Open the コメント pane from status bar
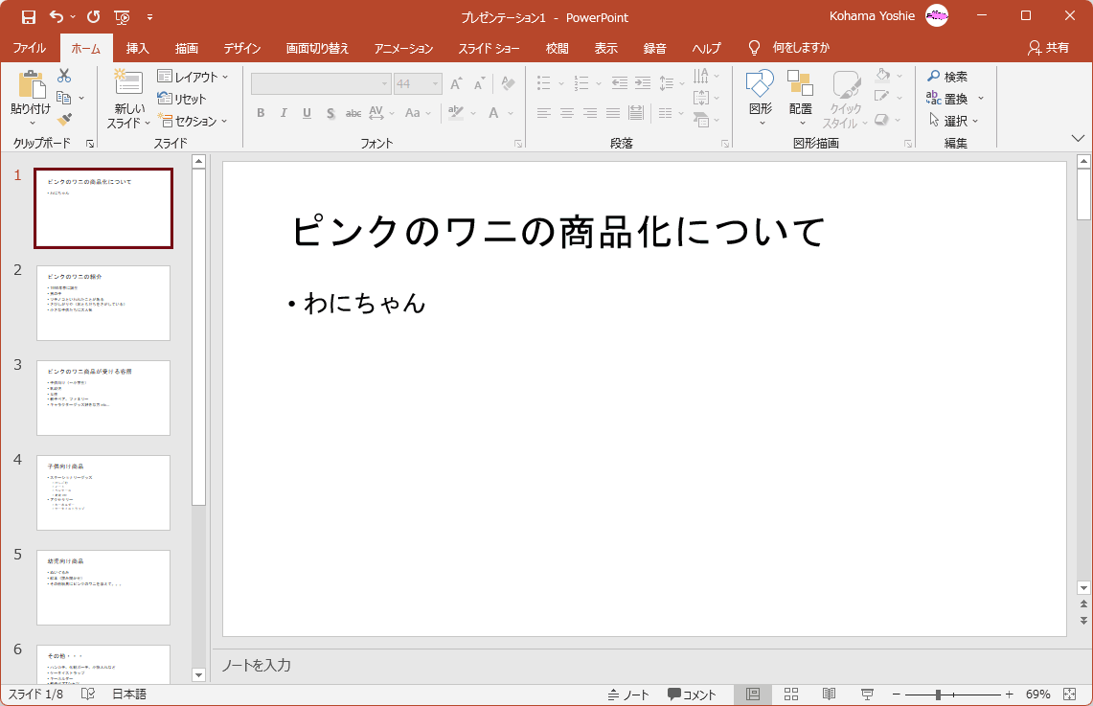The width and height of the screenshot is (1093, 706). coord(692,695)
